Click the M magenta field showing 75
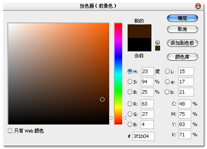 click(x=184, y=114)
